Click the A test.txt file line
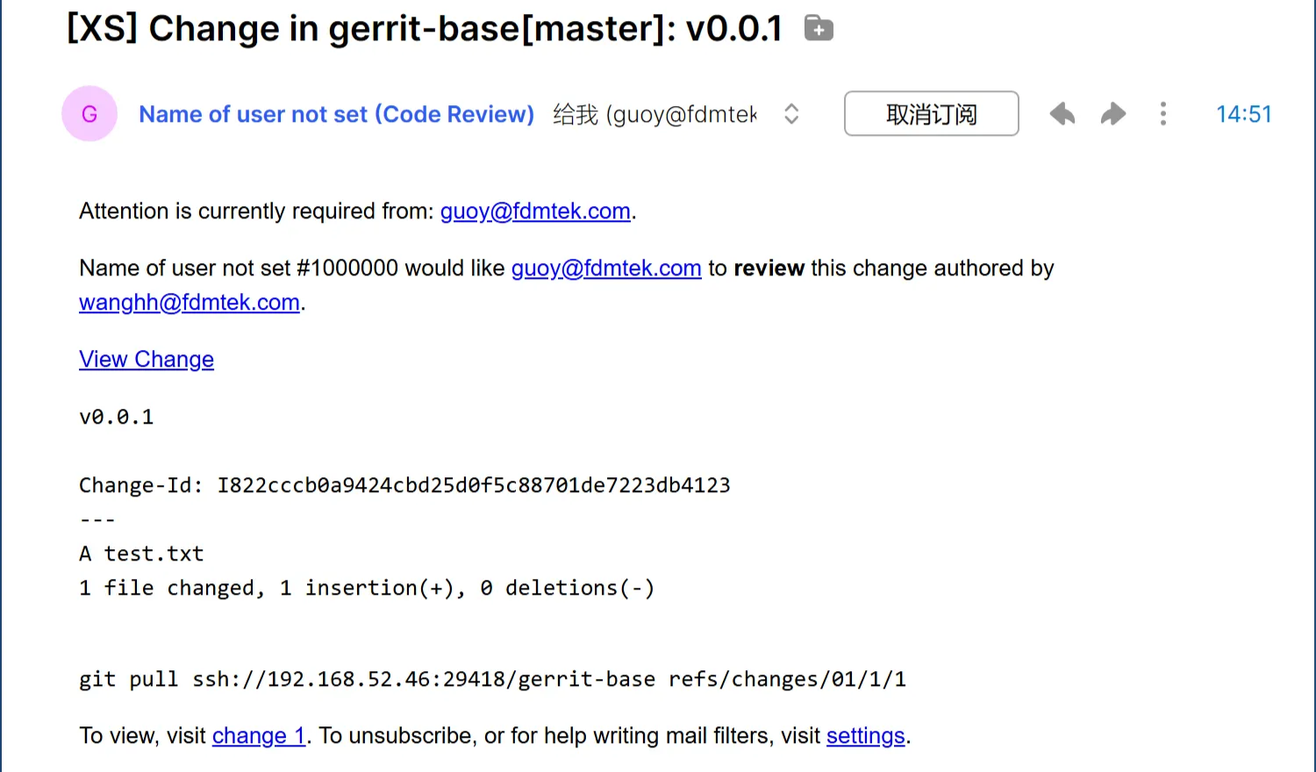 pos(141,554)
